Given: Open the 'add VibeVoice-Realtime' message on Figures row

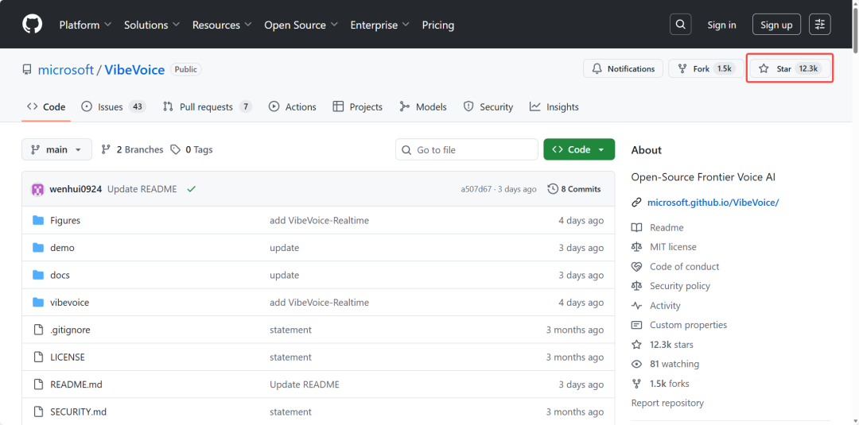Looking at the screenshot, I should point(320,220).
